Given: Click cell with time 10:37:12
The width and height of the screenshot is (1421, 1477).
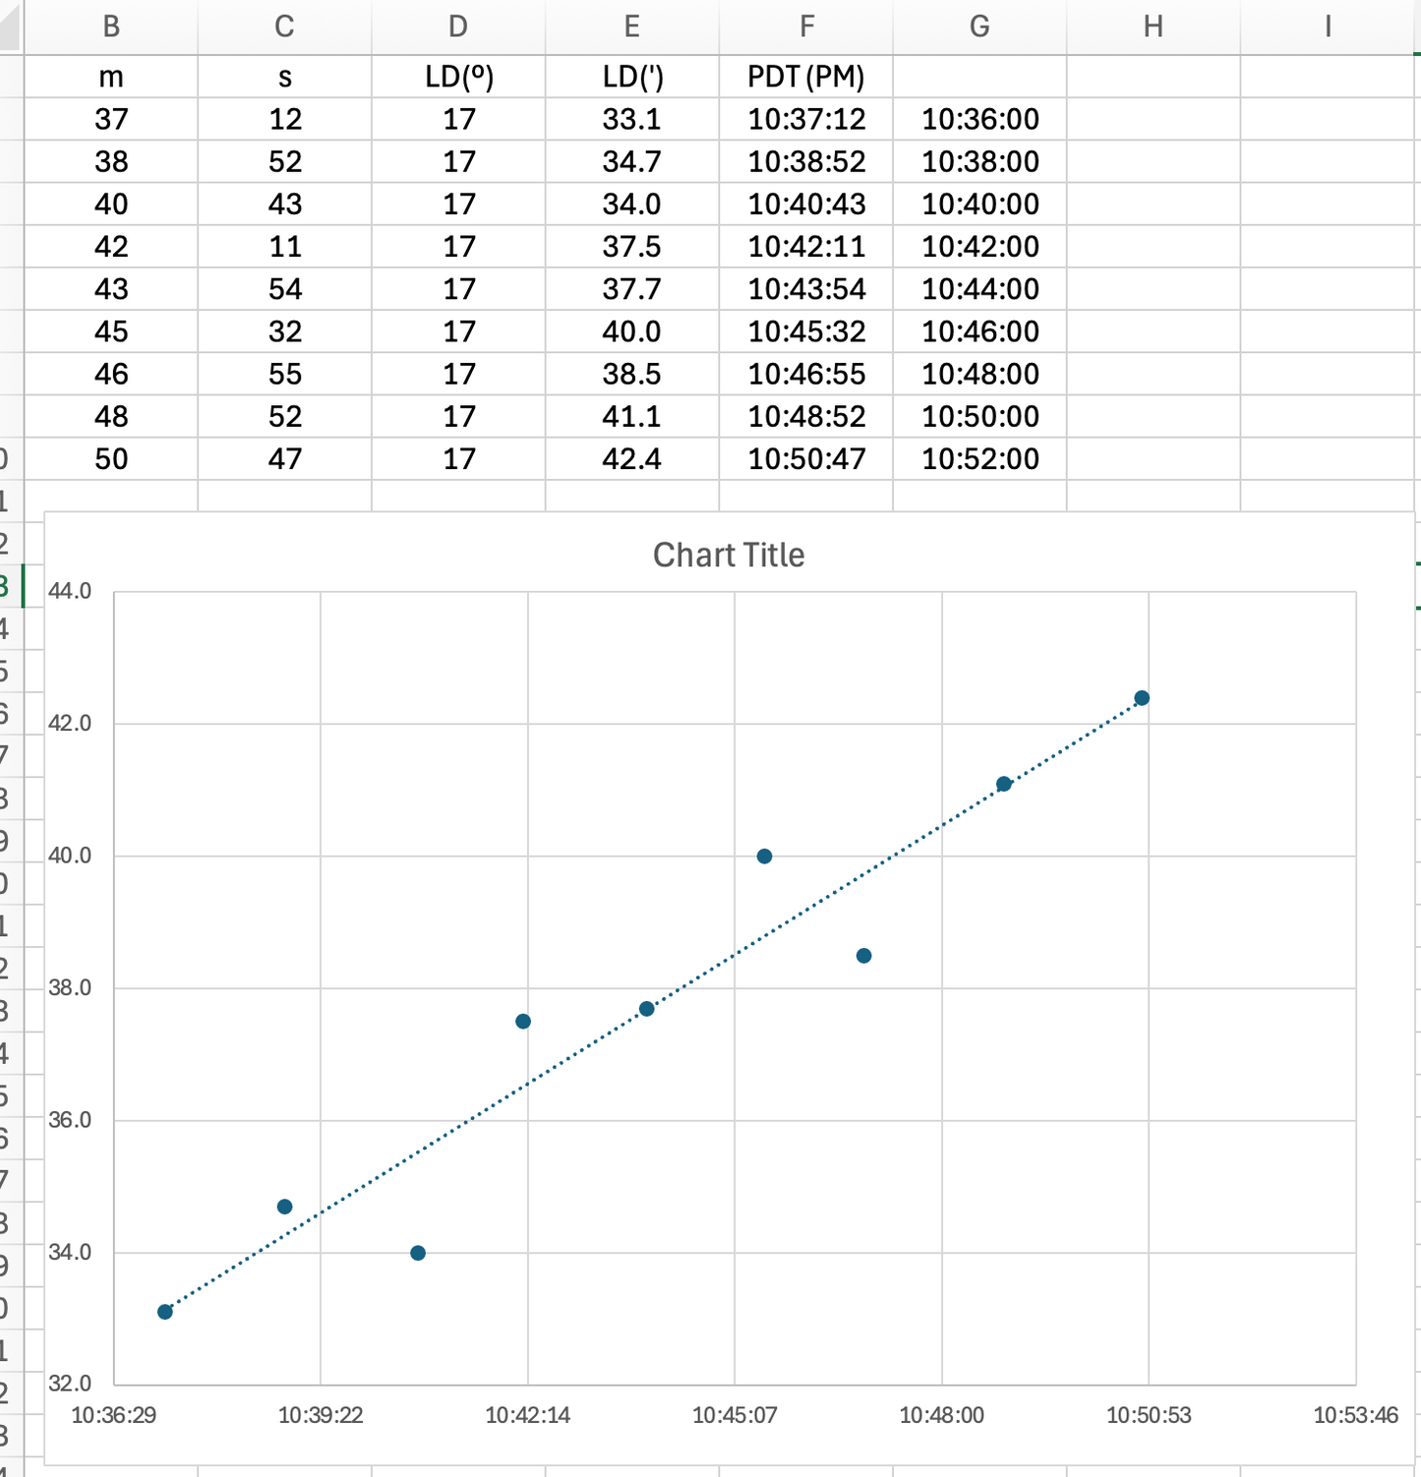Looking at the screenshot, I should [806, 119].
